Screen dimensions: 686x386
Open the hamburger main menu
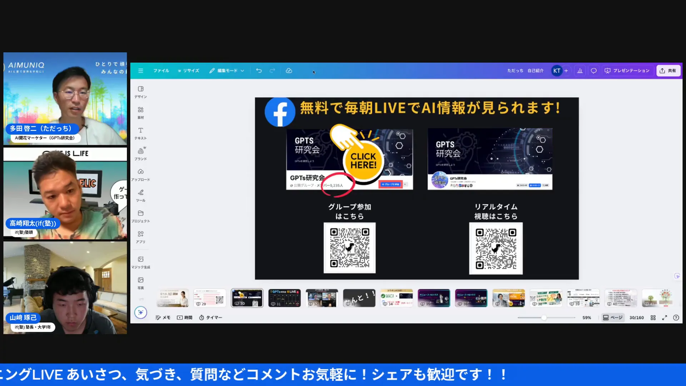[x=140, y=71]
